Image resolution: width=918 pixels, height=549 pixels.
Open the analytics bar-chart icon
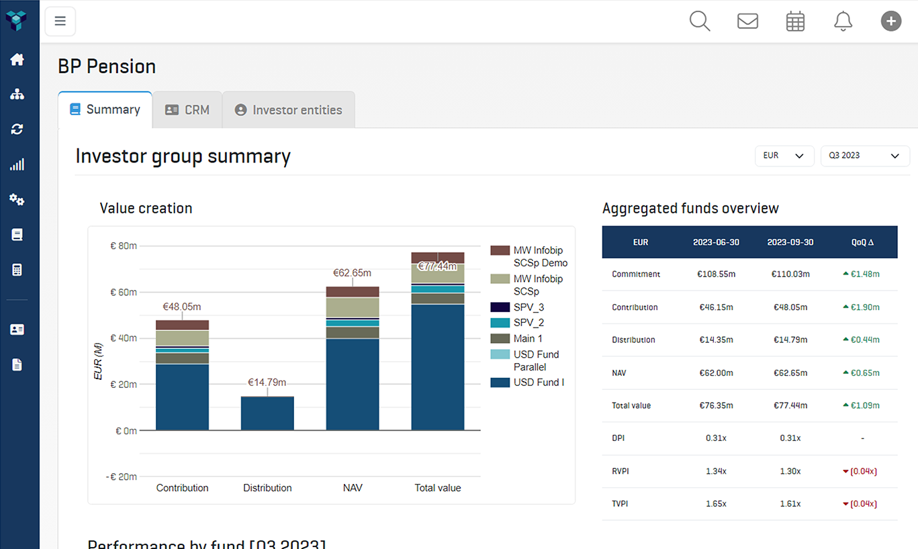click(18, 164)
